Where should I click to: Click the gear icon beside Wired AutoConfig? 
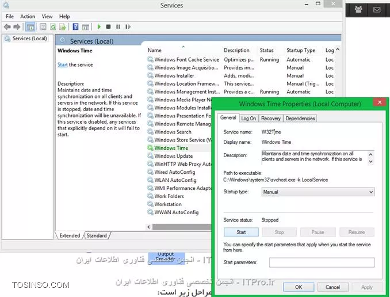150,172
